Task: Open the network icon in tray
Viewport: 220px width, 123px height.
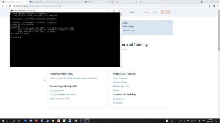Action: 192,121
